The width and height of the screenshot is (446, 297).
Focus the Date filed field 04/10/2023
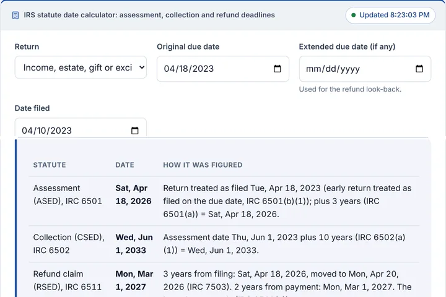click(x=81, y=128)
